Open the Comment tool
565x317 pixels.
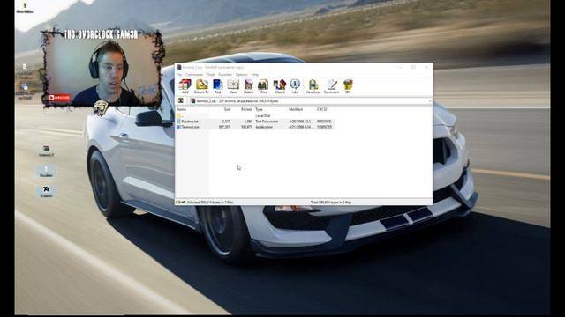pyautogui.click(x=332, y=86)
